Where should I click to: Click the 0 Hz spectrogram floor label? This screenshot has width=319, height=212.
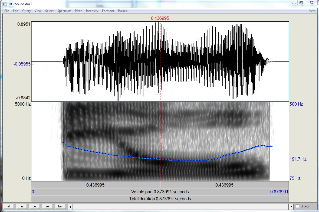[27, 178]
